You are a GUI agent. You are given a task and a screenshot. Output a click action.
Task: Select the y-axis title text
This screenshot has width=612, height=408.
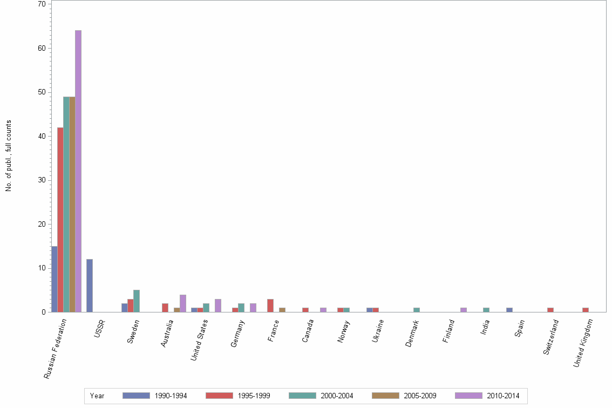coord(8,157)
